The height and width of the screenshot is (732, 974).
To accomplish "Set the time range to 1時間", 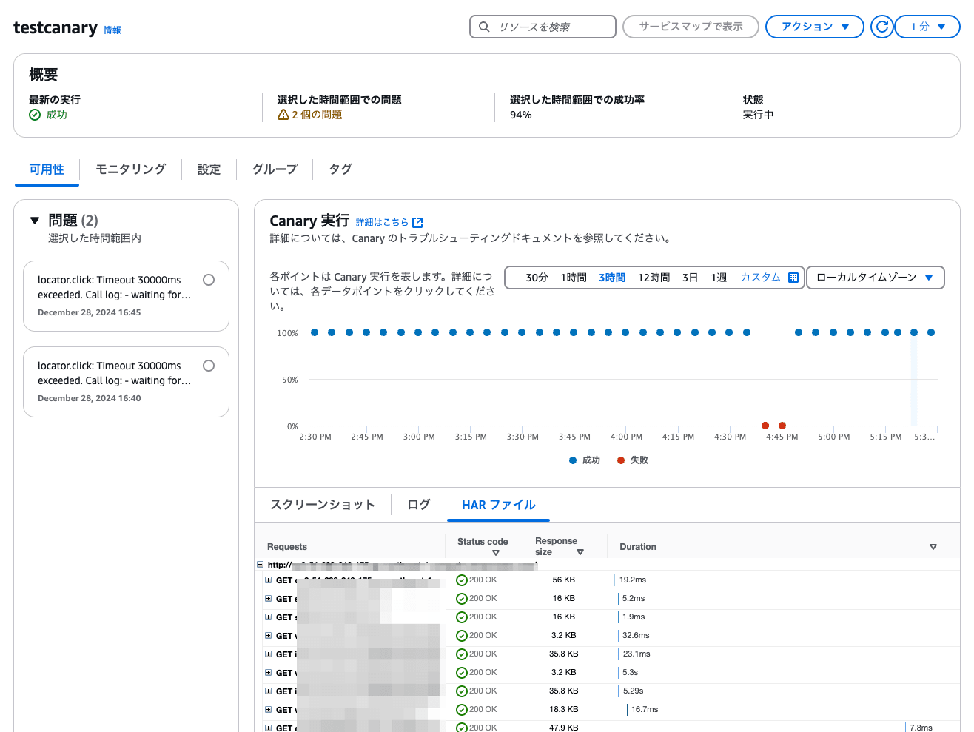I will click(574, 278).
